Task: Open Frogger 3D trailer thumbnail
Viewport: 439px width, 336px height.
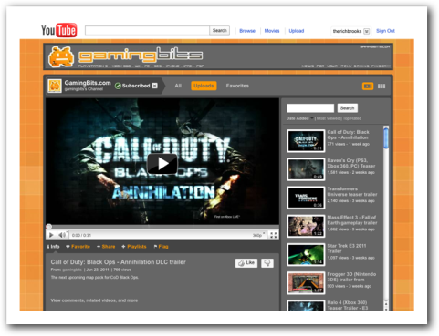Action: pos(306,283)
